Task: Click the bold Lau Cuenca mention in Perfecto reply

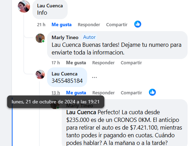Action: pos(81,112)
